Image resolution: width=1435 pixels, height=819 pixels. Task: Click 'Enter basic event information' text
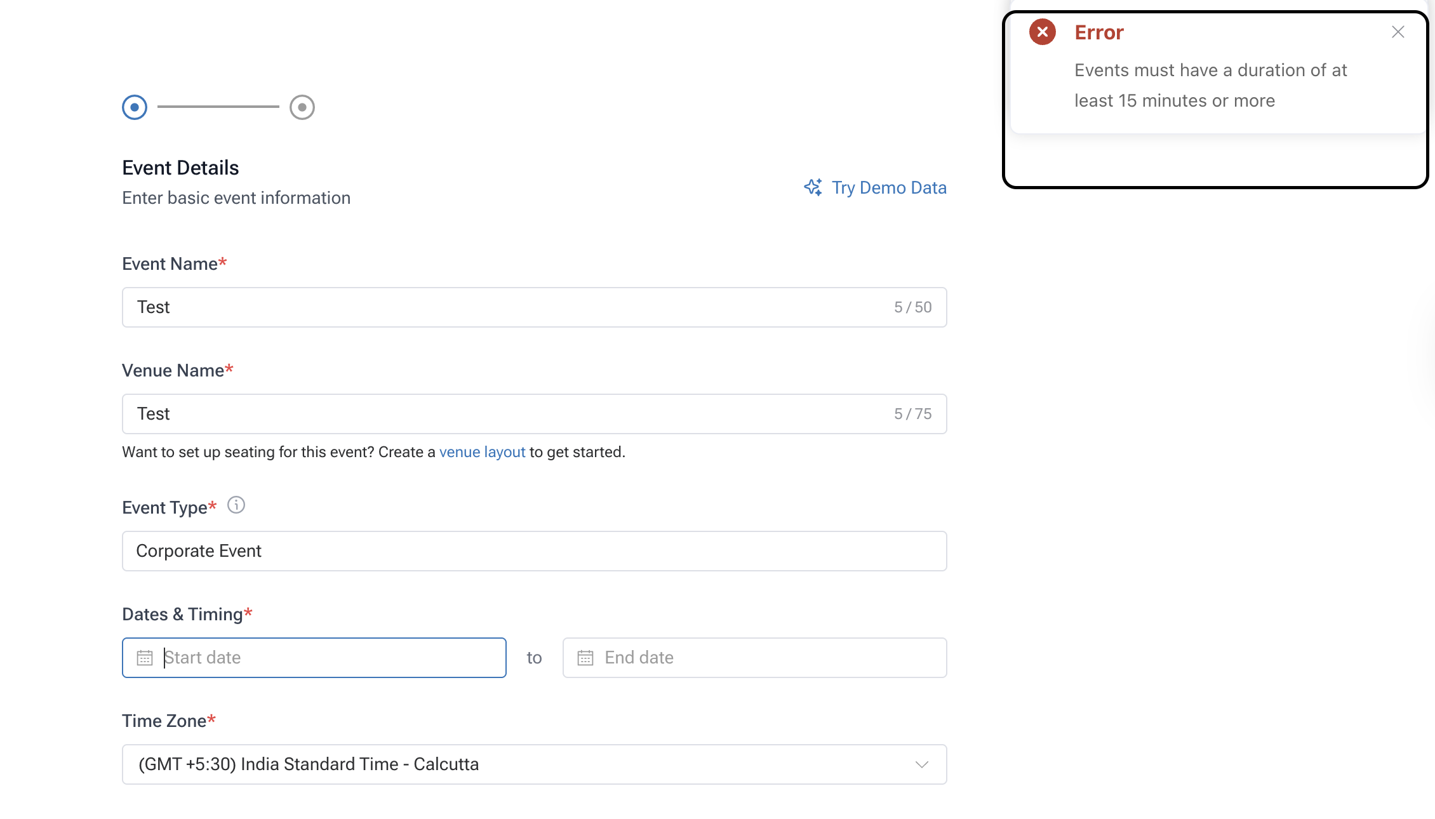click(x=236, y=198)
